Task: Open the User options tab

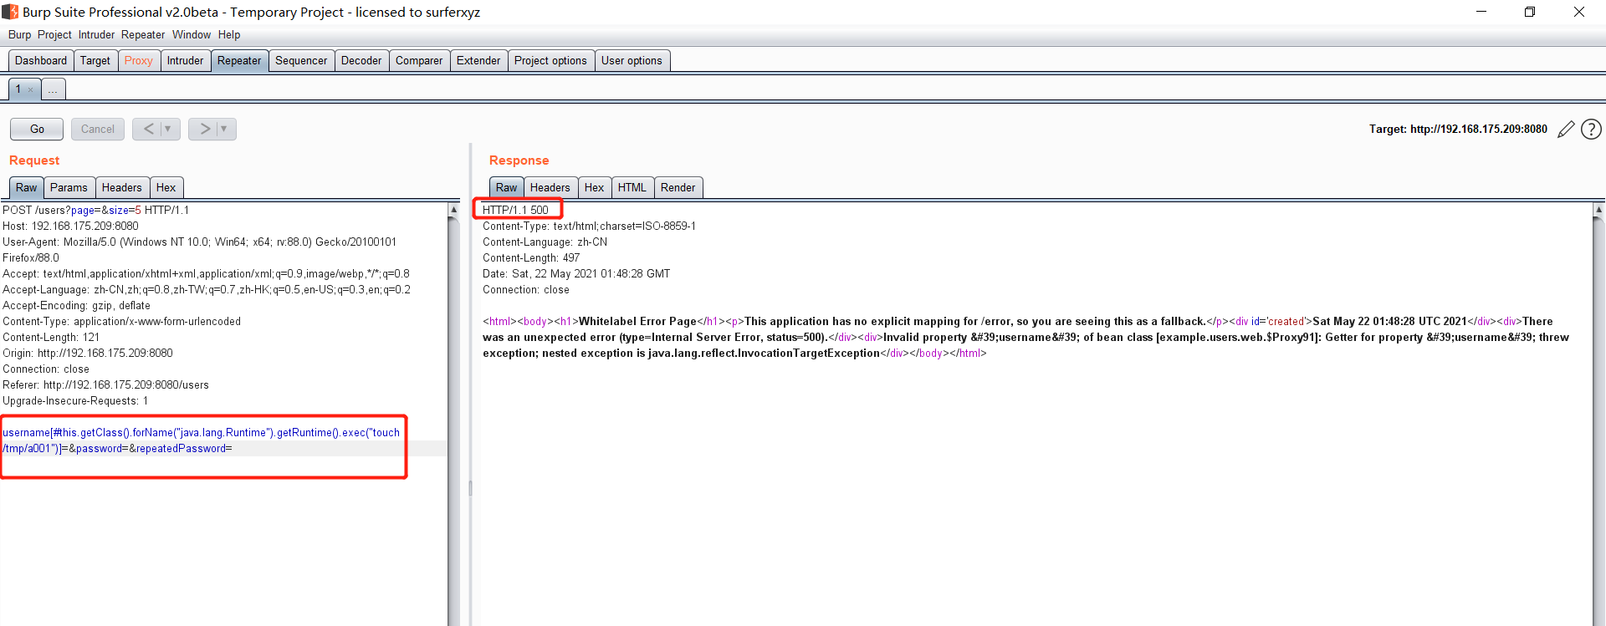Action: (632, 60)
